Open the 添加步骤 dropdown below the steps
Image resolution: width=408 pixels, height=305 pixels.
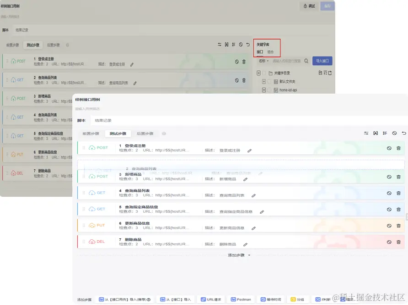(x=239, y=255)
